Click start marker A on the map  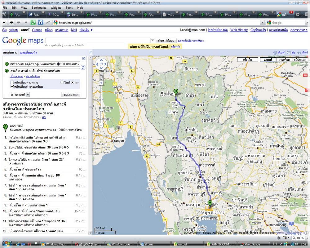[210, 204]
